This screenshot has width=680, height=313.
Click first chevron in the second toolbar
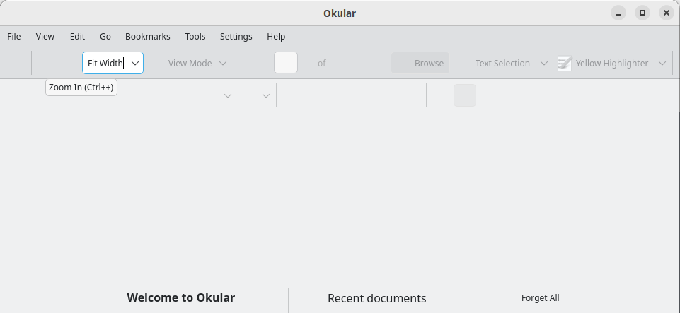(228, 95)
